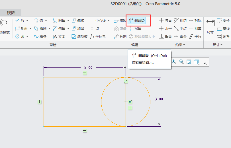231x148 pixels.
Task: Click the 尺寸 (Dimension) tool
Action: click(210, 26)
